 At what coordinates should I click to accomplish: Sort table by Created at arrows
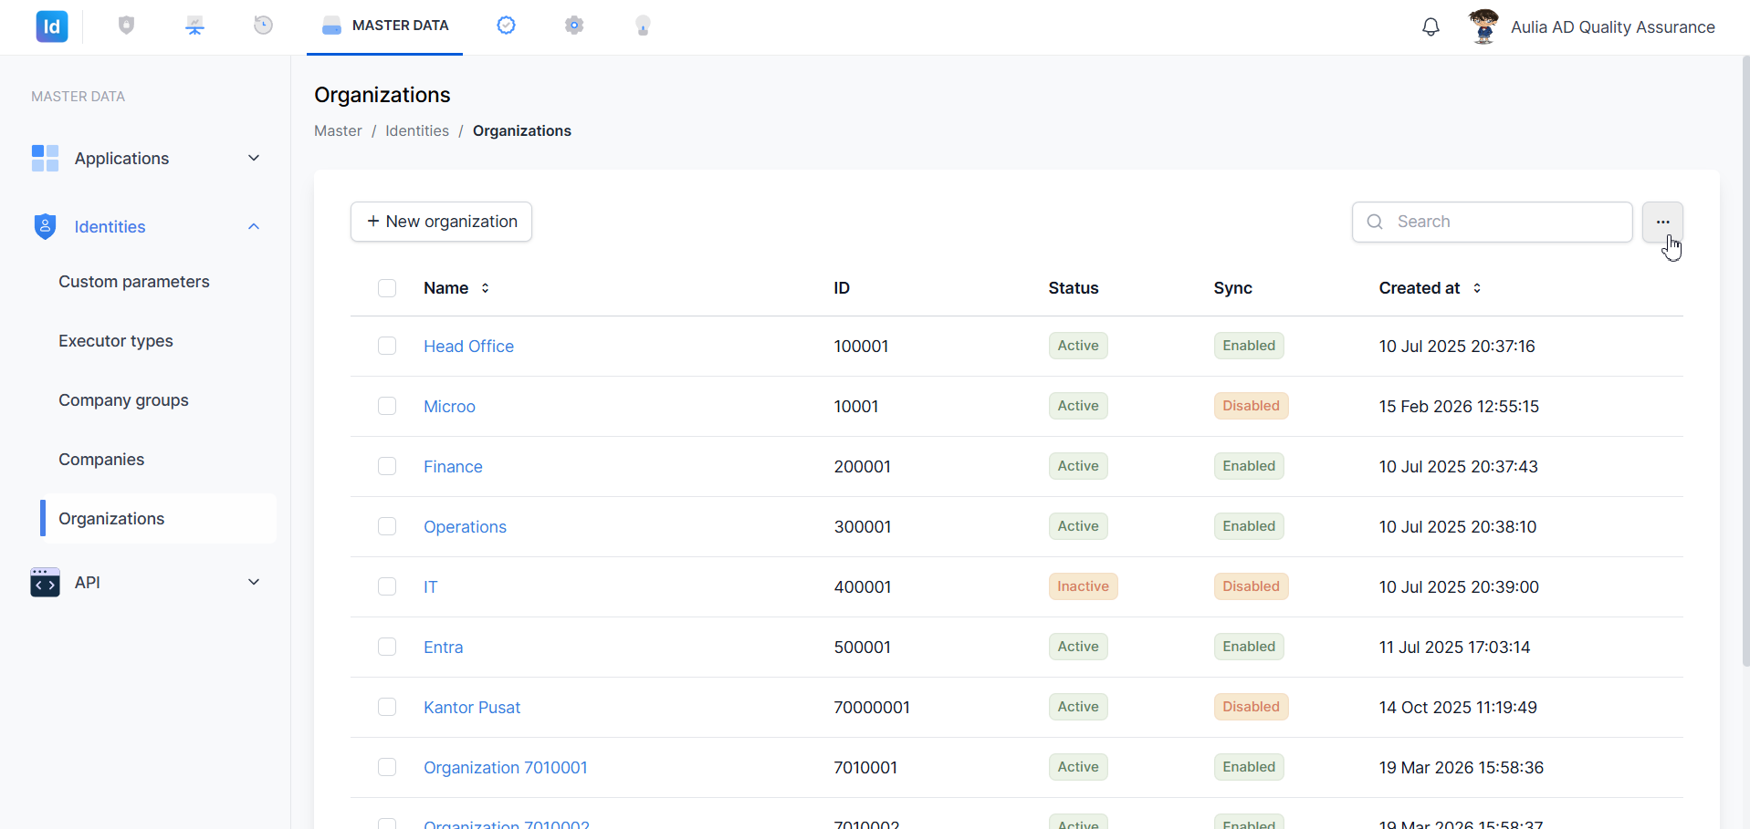point(1477,288)
